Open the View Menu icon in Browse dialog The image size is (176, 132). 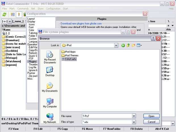139,46
